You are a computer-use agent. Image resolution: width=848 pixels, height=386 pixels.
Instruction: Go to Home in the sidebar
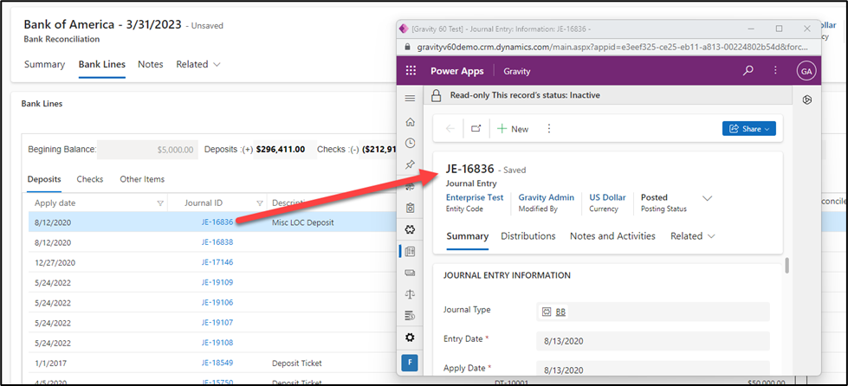click(410, 122)
